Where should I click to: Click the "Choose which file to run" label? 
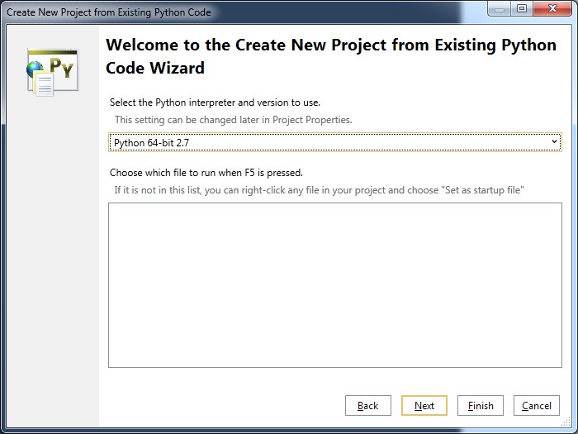point(206,173)
